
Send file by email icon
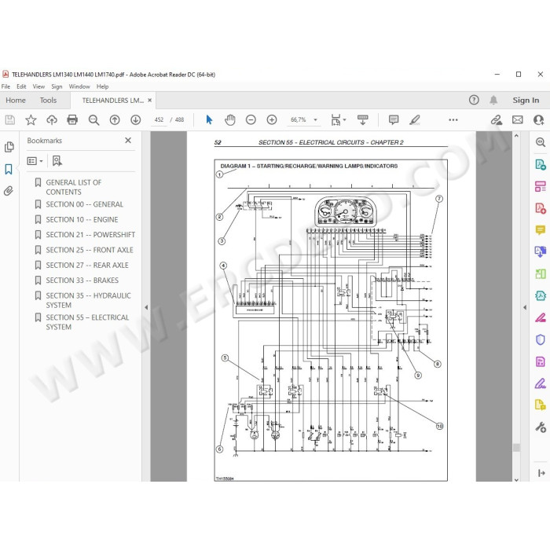(x=517, y=120)
